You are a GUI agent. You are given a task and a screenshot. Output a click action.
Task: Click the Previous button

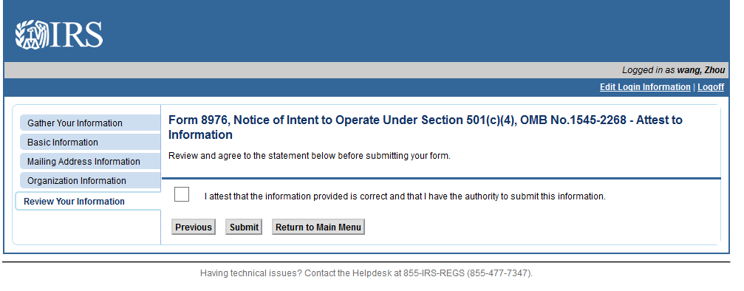(194, 227)
